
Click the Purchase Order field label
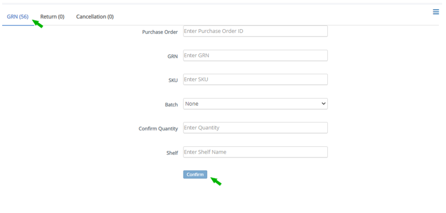coord(160,32)
